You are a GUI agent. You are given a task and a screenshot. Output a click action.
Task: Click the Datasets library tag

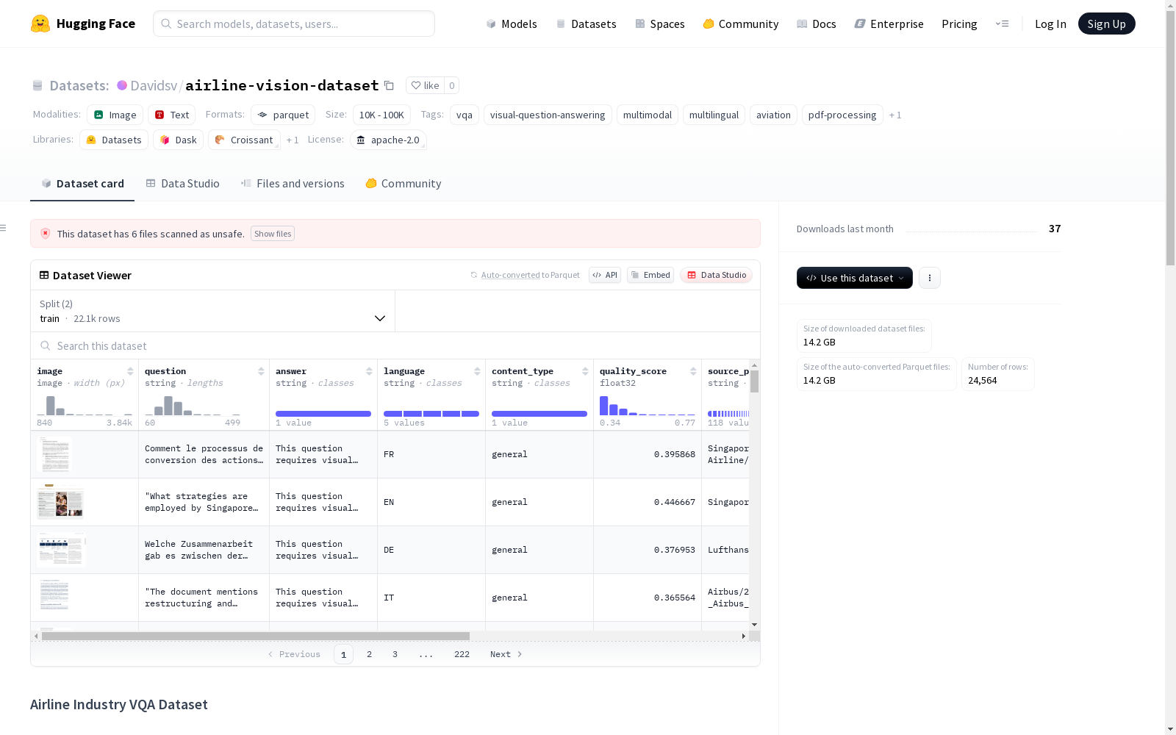[114, 140]
